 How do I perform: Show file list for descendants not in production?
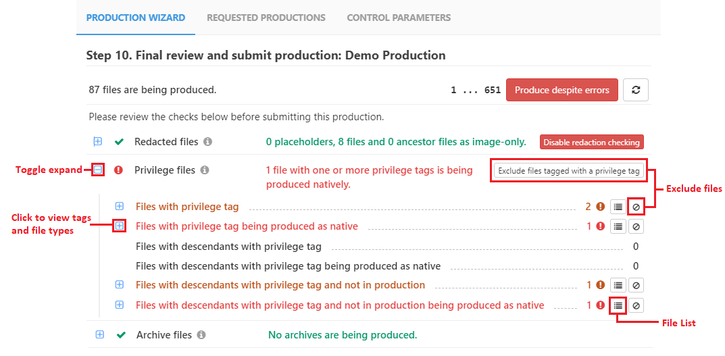(x=618, y=285)
